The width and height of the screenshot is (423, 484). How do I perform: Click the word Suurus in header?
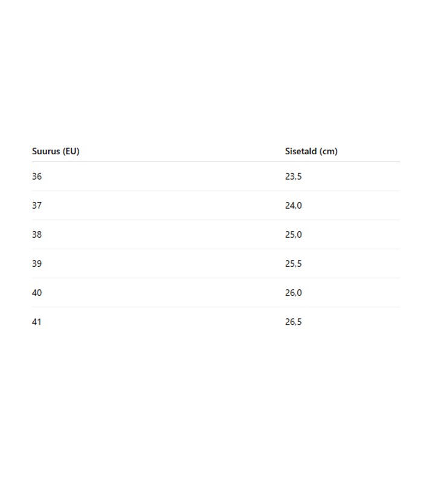(x=46, y=151)
